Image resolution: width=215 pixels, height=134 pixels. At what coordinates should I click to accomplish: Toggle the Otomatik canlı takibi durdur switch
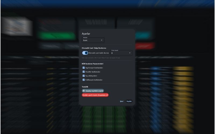[x=85, y=53]
